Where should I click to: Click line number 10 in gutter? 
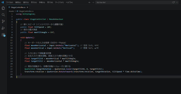(11, 38)
